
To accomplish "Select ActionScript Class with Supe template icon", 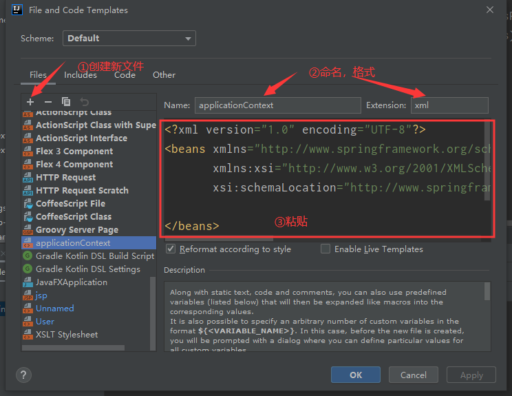I will point(28,125).
